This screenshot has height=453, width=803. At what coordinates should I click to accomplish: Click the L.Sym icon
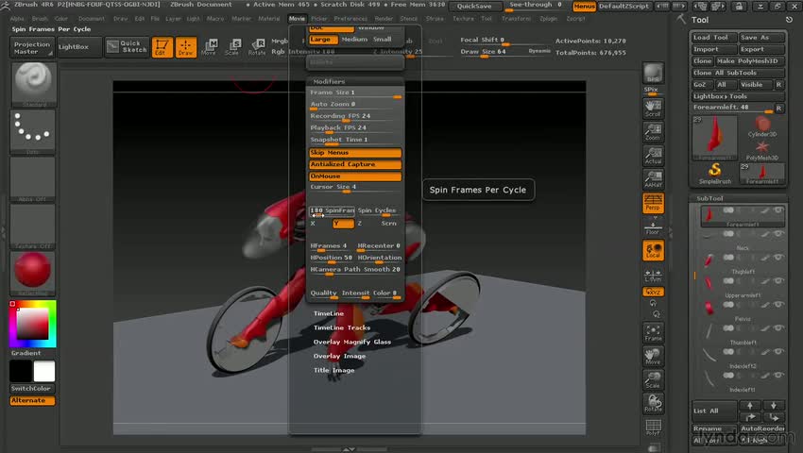coord(653,276)
